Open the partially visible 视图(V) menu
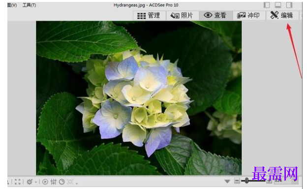 click(x=12, y=5)
